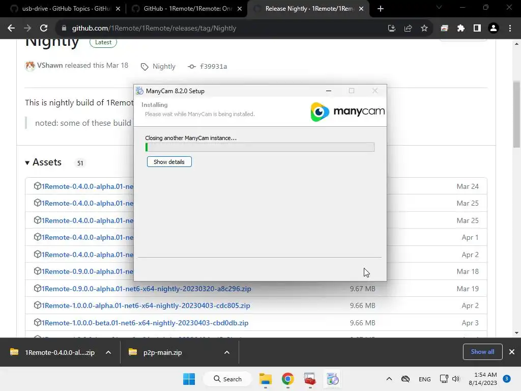
Task: Open a new browser tab
Action: 381,9
